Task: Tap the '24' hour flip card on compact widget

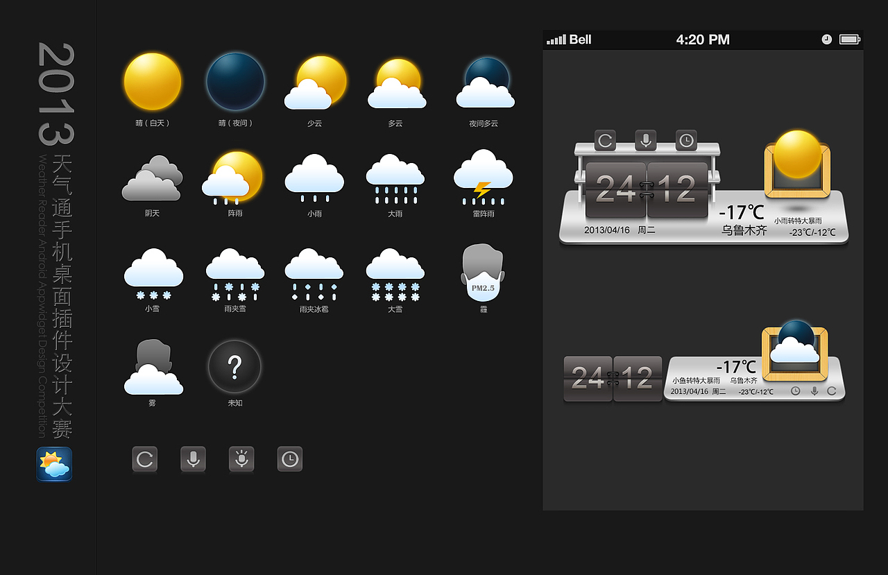Action: tap(588, 379)
